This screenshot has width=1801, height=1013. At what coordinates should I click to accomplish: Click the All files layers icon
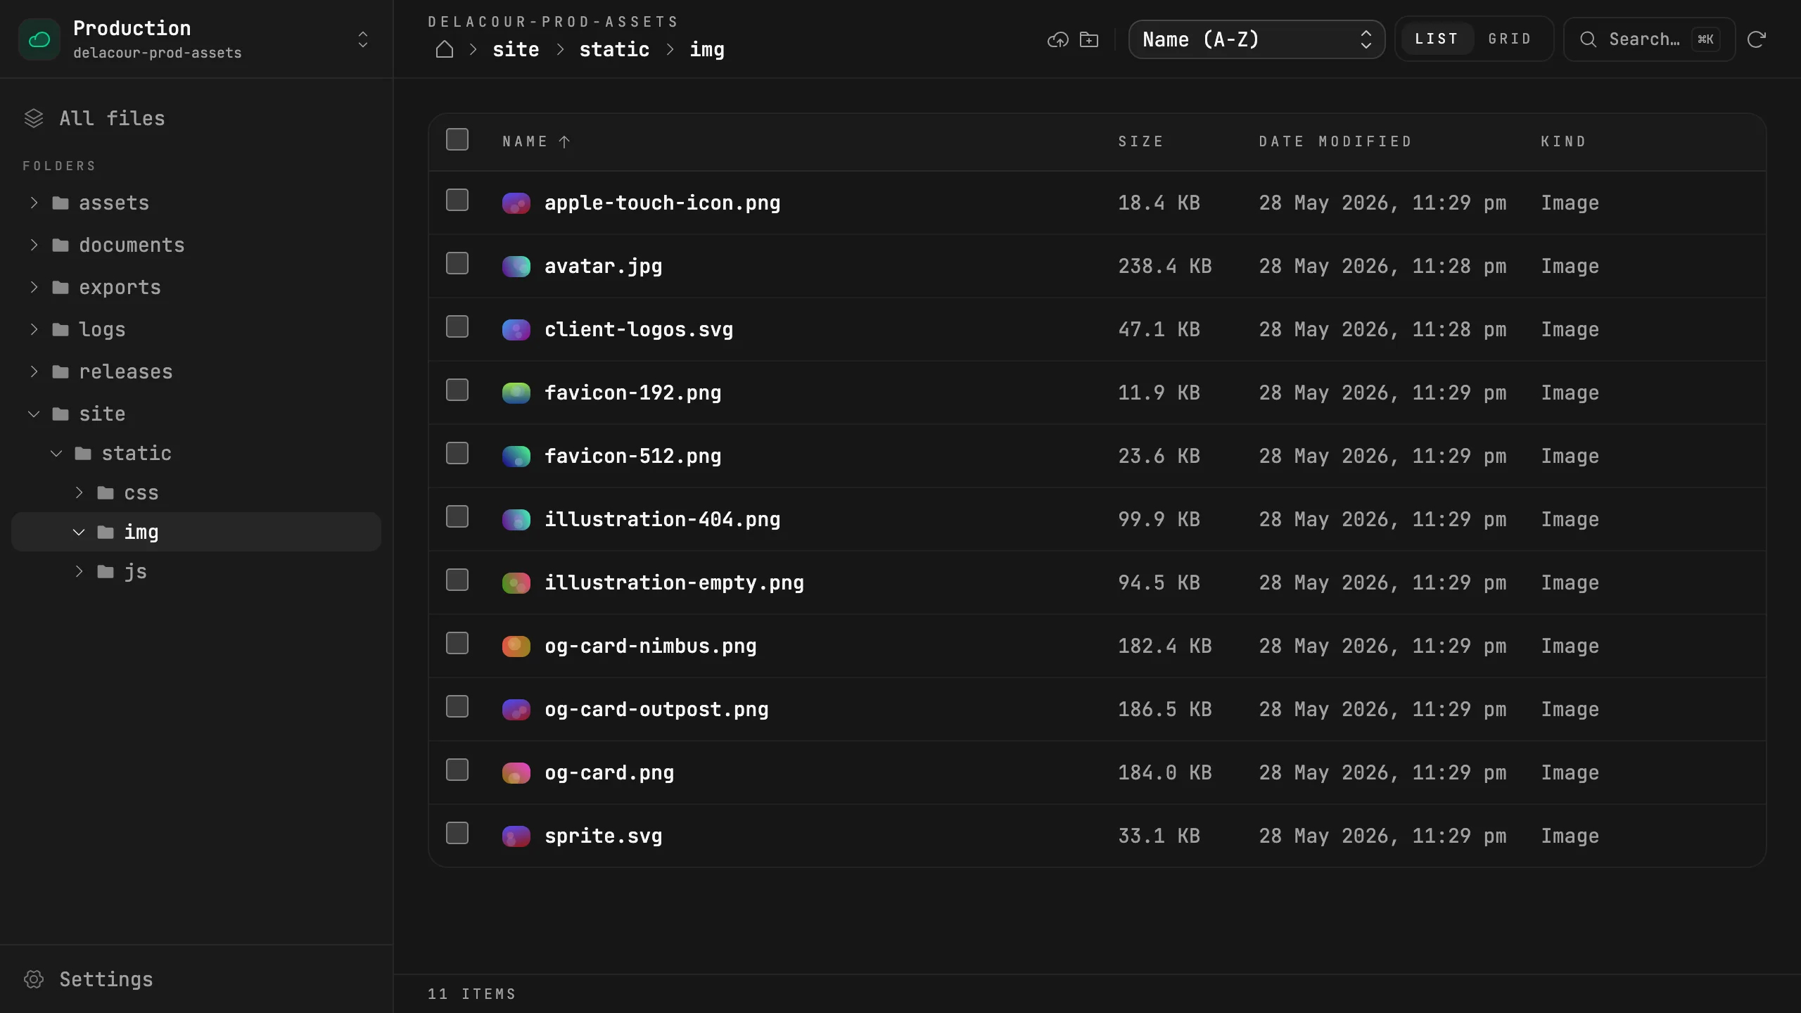coord(34,118)
